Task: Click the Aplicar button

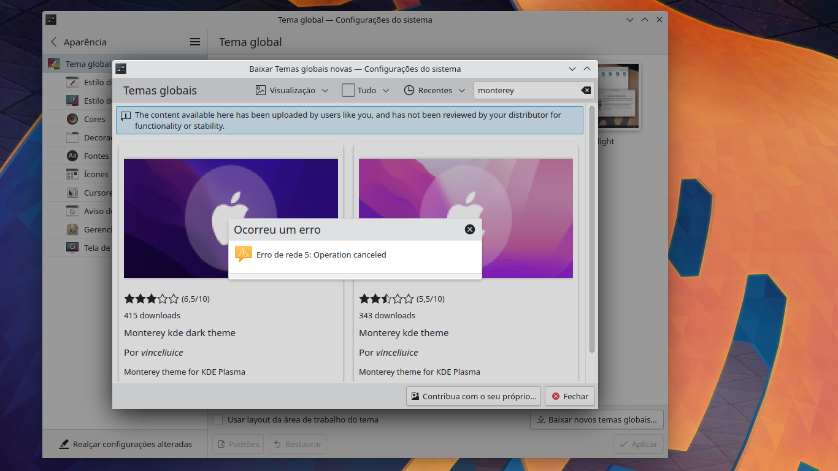Action: coord(639,444)
